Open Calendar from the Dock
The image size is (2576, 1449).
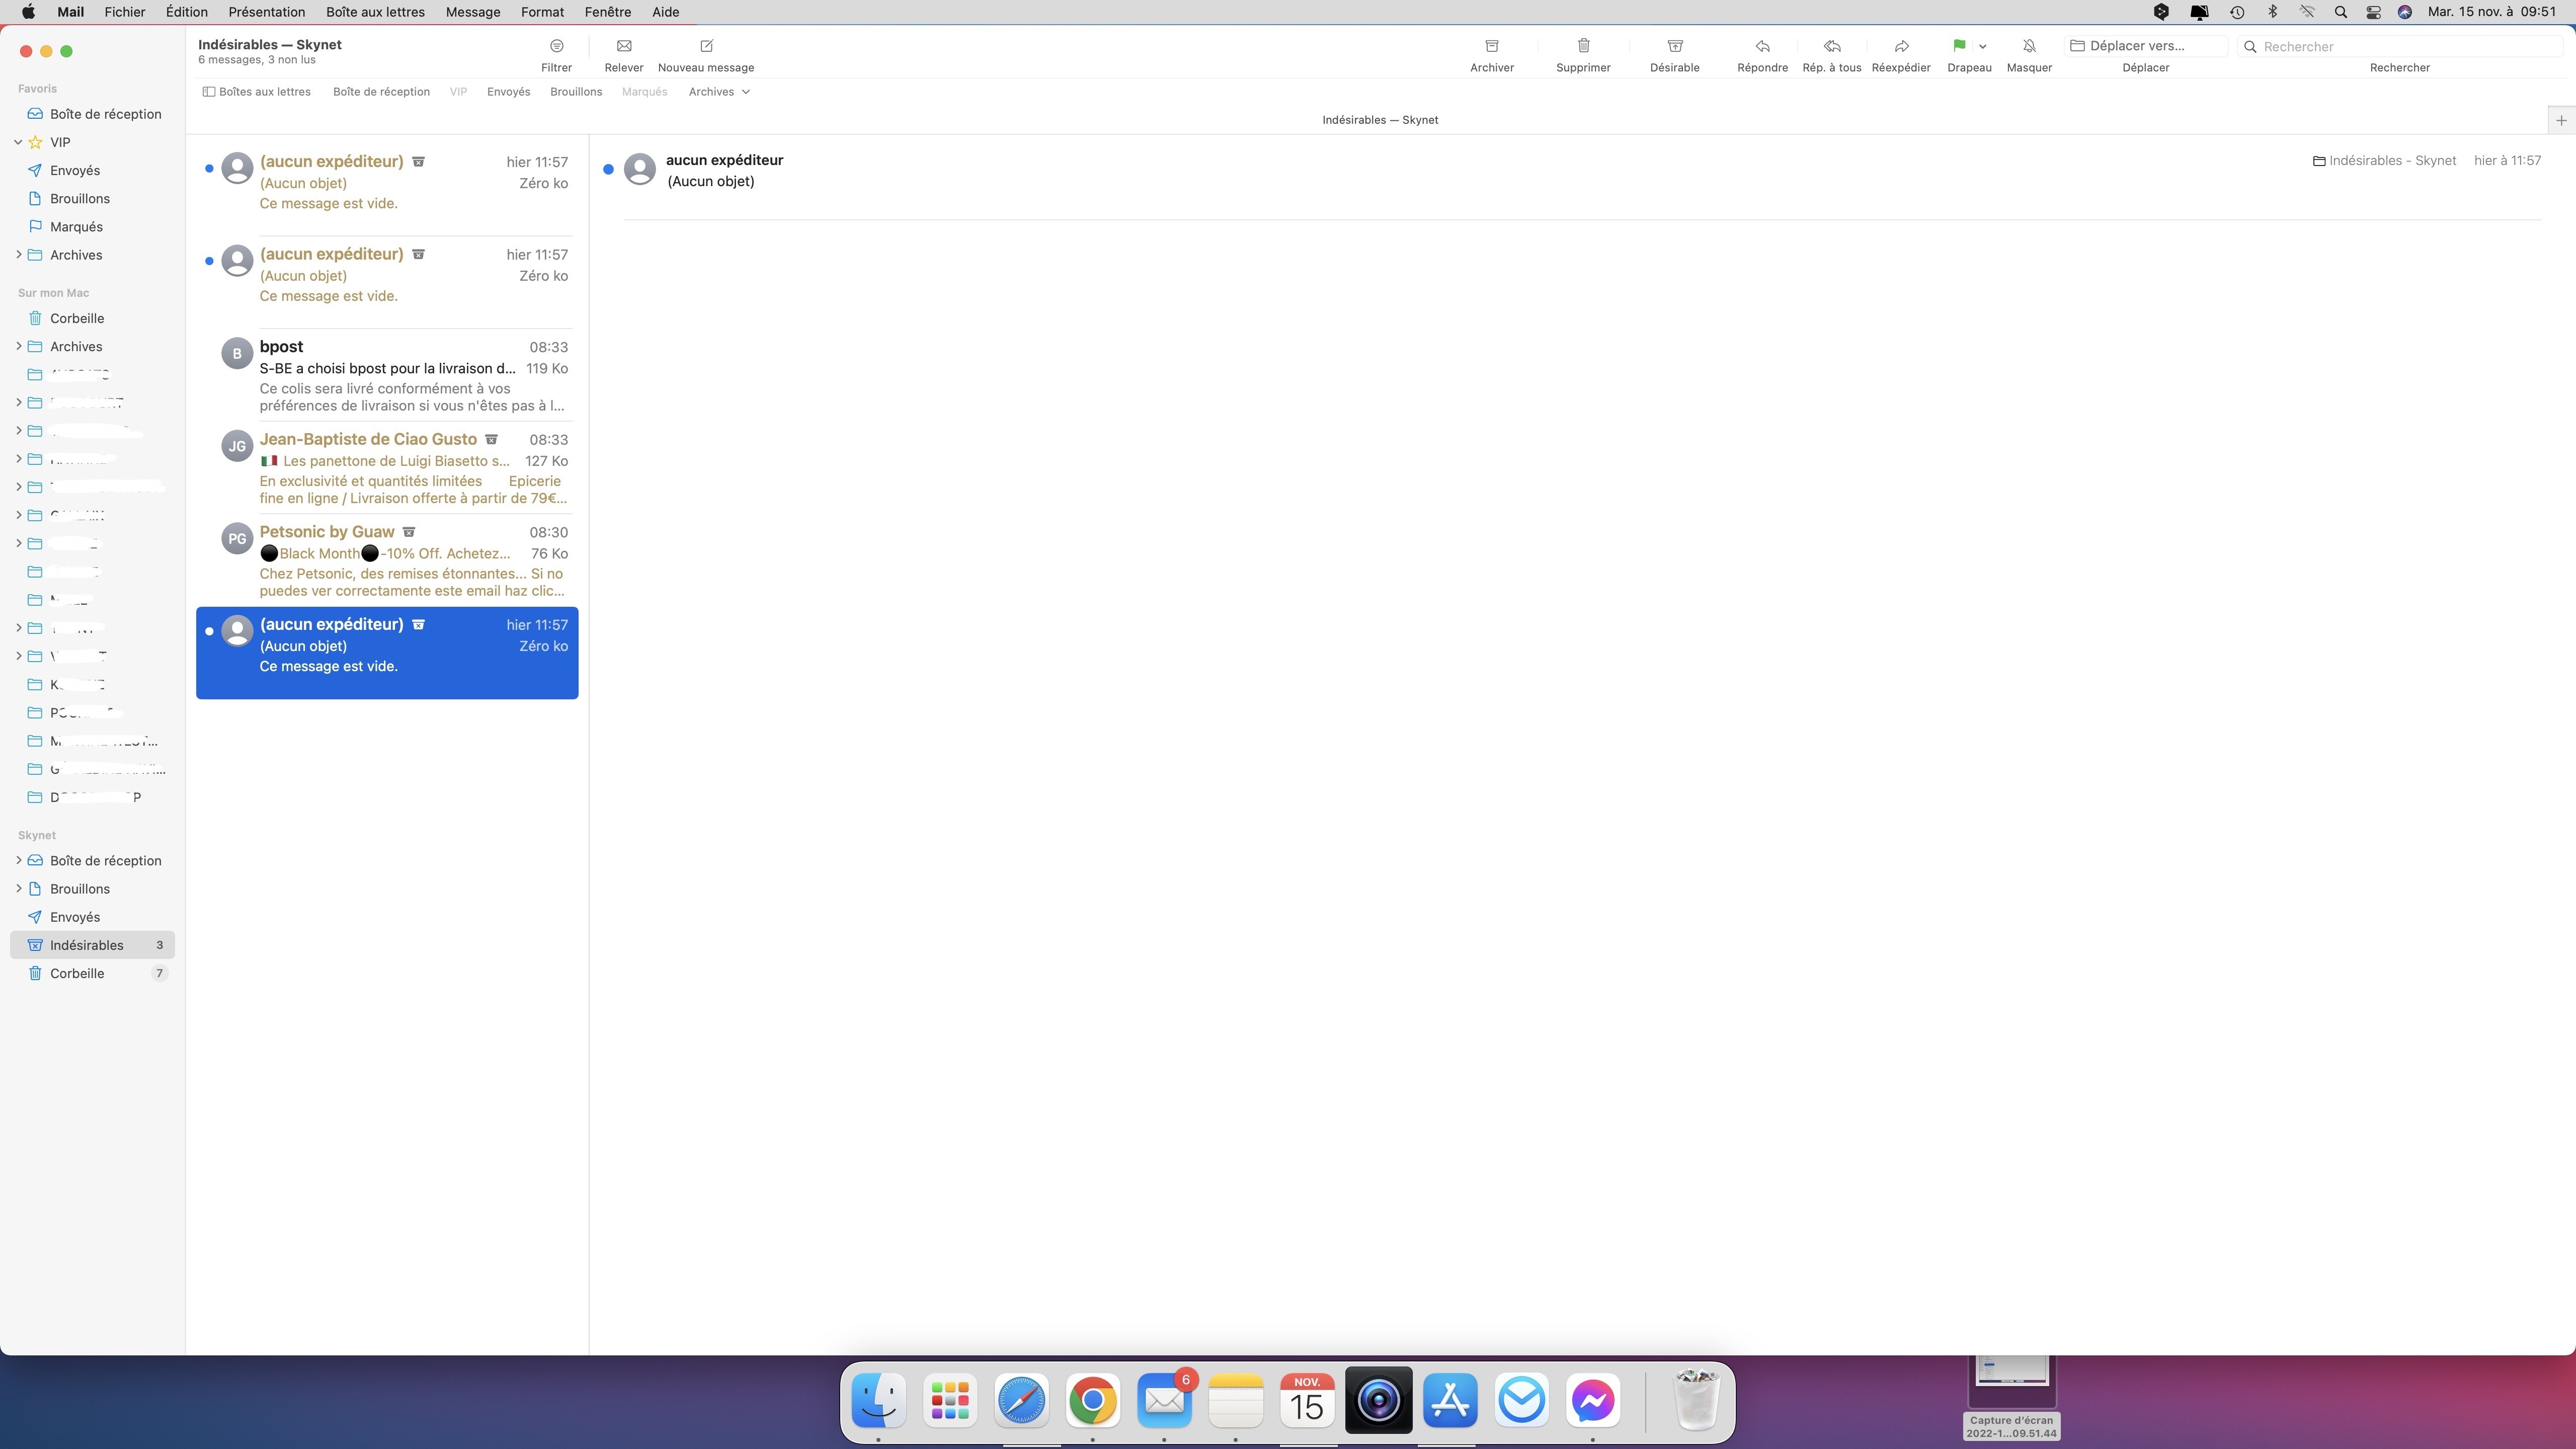[1307, 1400]
